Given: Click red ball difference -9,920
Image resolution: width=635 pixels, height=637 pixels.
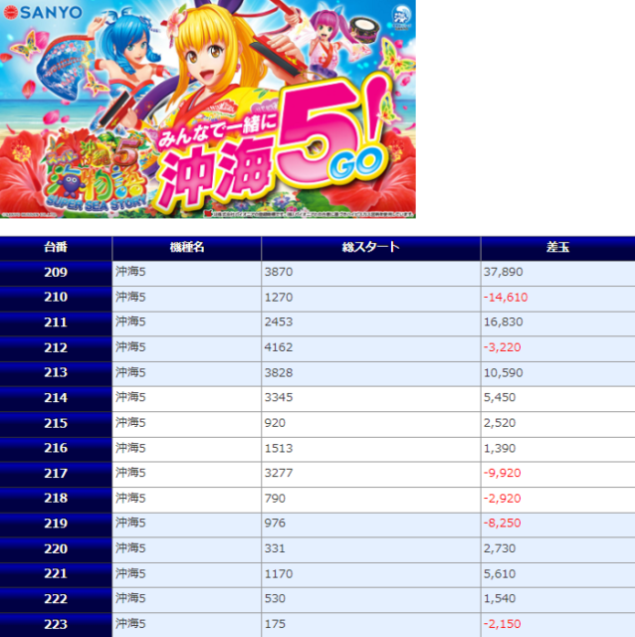Looking at the screenshot, I should (x=503, y=473).
